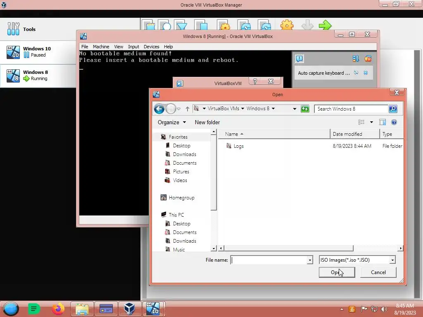Open the Devices menu in VM window
Screen dimensions: 423x317
pos(151,47)
